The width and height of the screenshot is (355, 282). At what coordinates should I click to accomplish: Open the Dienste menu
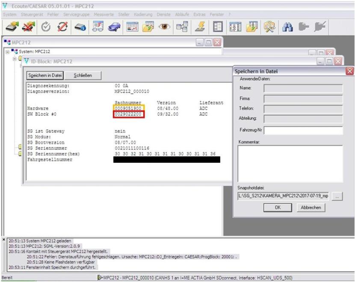click(163, 15)
